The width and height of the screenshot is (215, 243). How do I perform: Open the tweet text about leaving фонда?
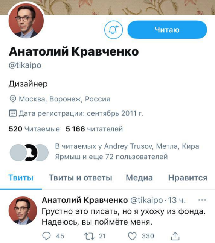tap(124, 217)
